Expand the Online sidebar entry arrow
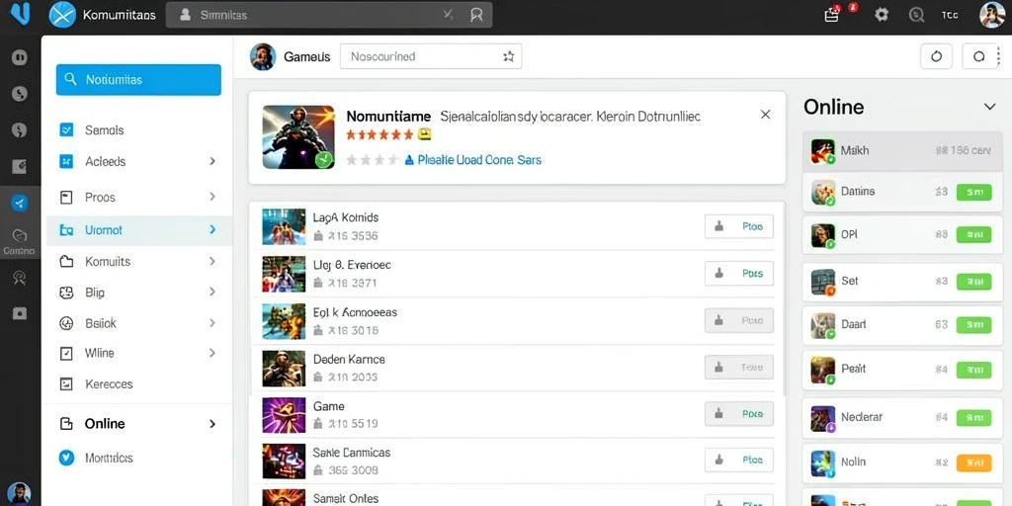1012x506 pixels. (211, 424)
